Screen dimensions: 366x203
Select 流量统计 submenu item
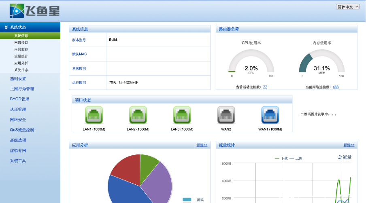pos(21,56)
